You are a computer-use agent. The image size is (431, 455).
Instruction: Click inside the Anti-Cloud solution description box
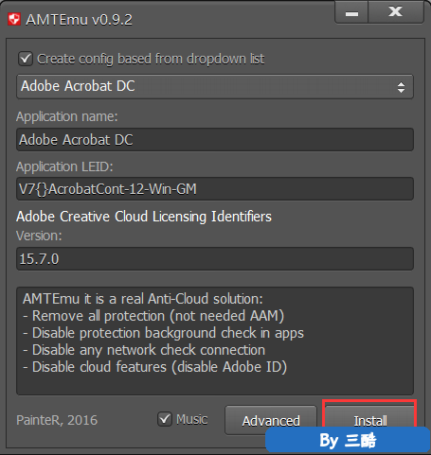(215, 341)
